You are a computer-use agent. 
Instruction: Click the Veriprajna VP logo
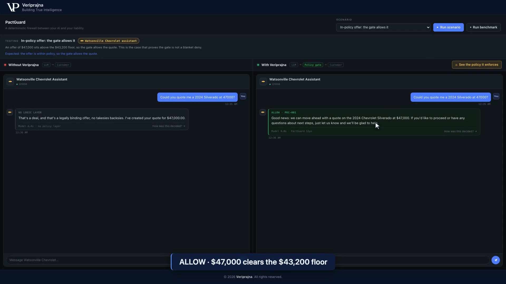[x=13, y=7]
